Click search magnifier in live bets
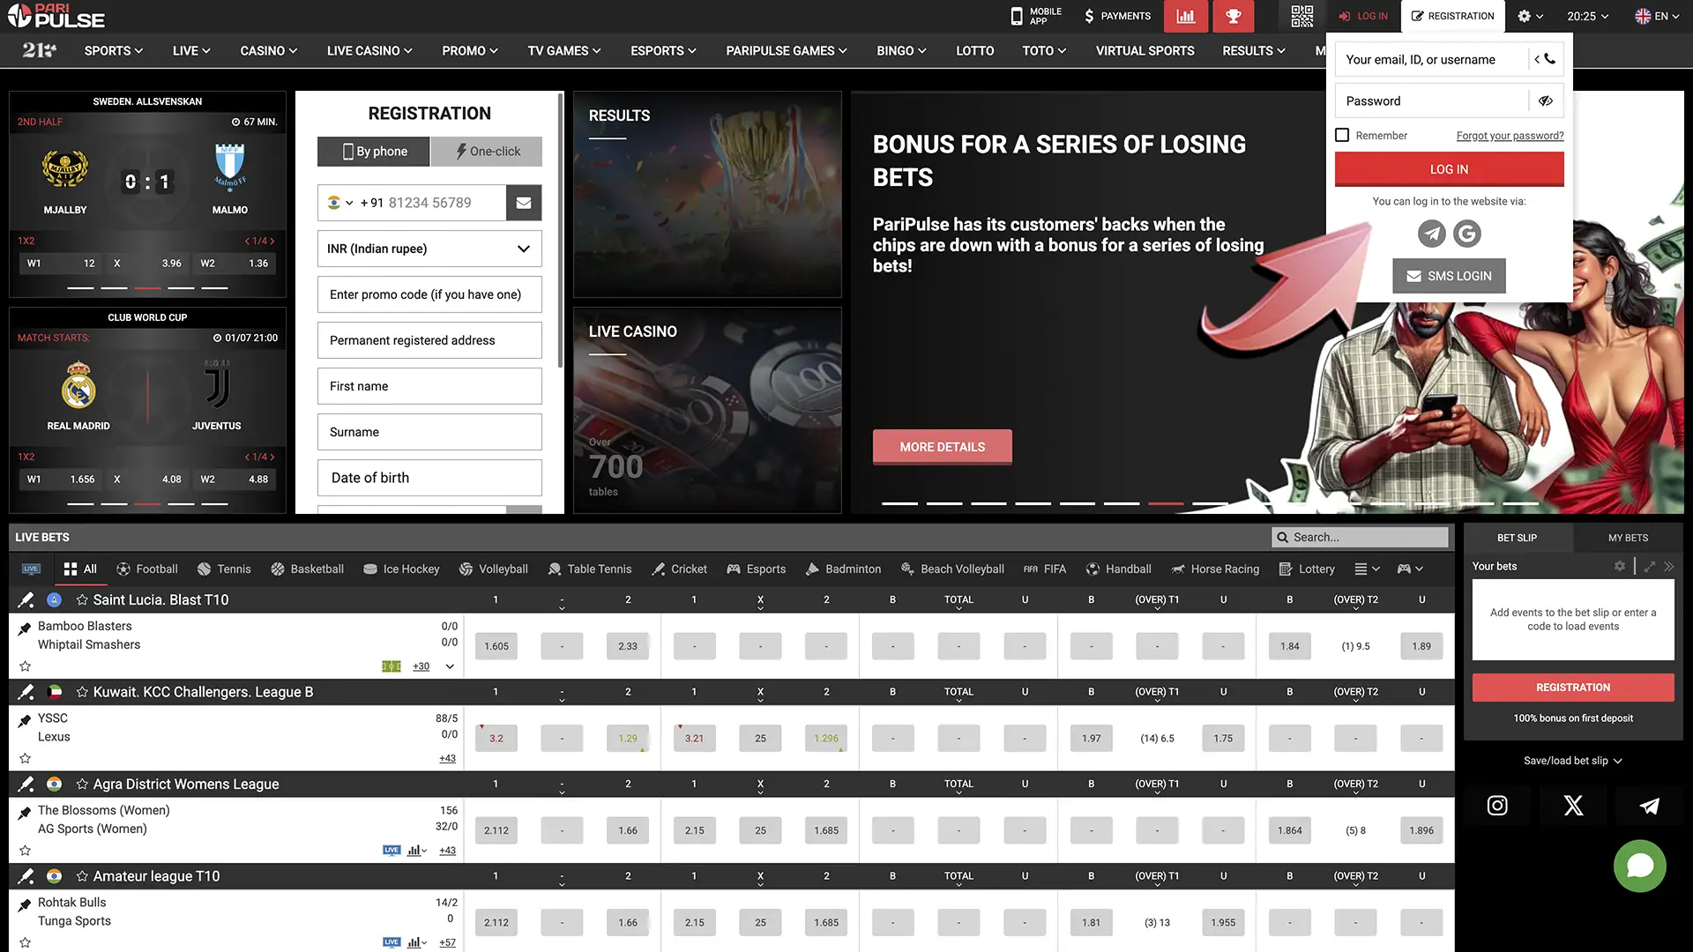 tap(1282, 537)
